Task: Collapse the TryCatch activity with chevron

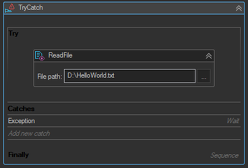Action: pos(238,8)
